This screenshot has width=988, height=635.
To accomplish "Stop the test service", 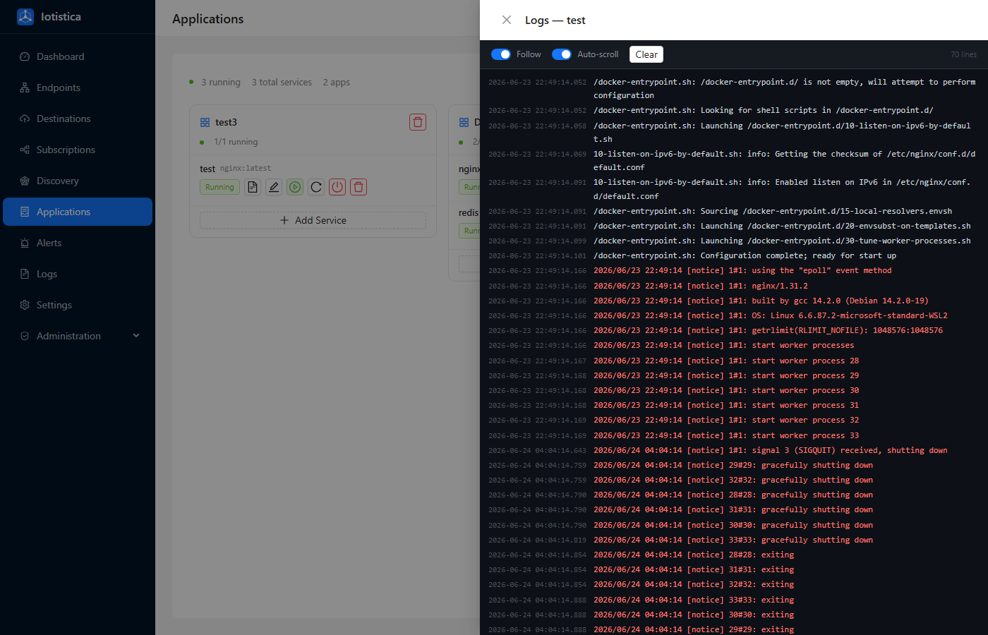I will point(337,187).
